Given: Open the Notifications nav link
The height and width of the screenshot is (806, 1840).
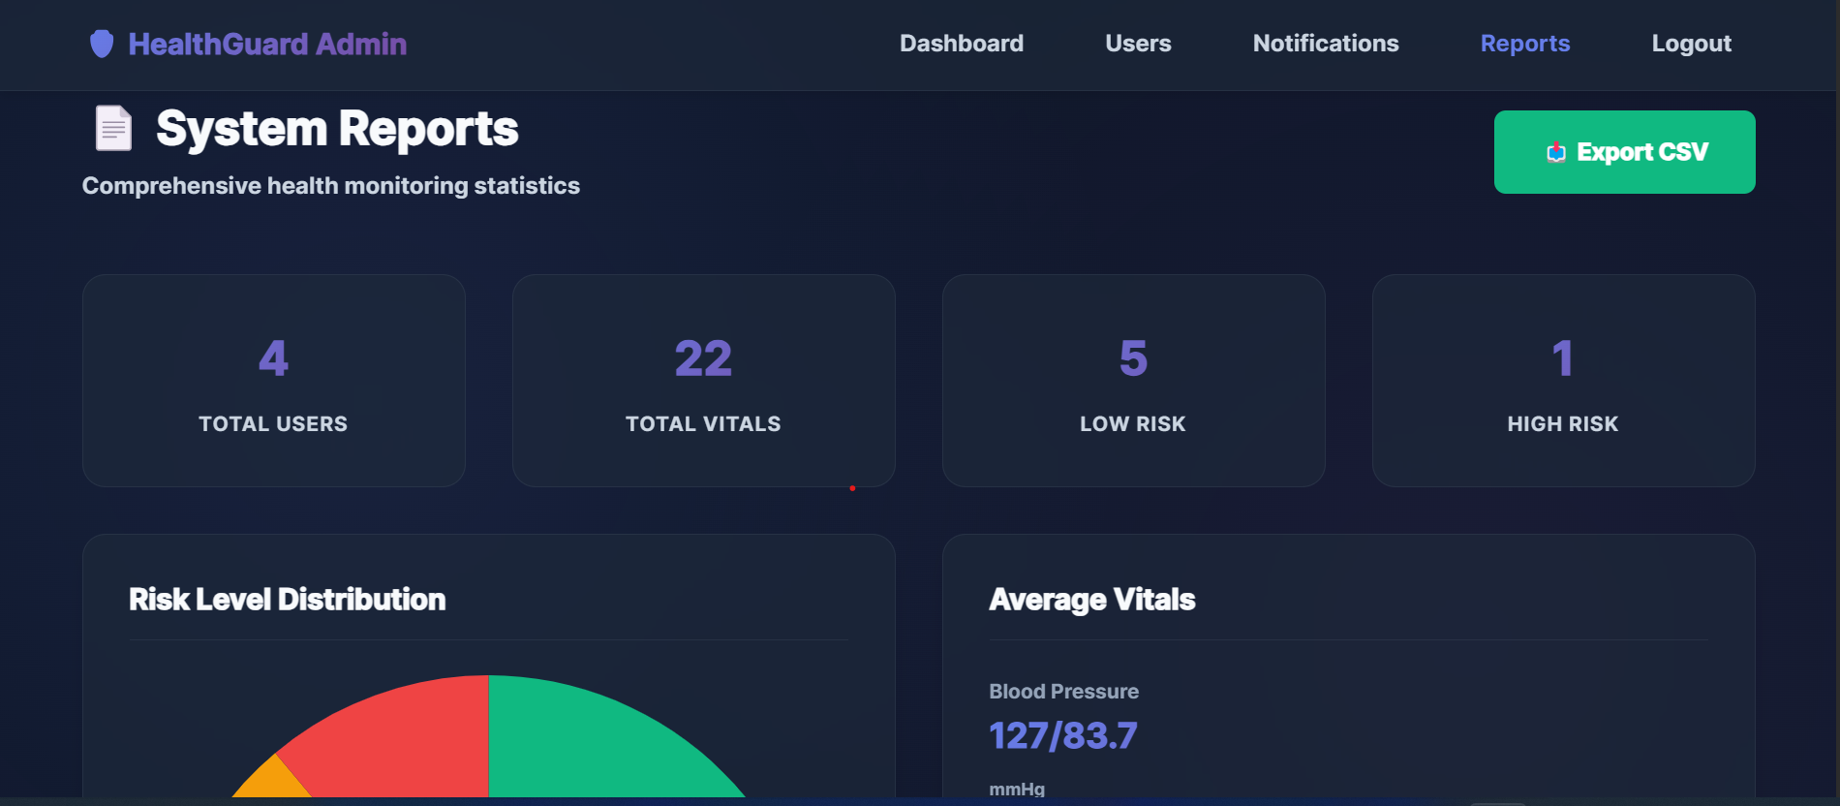Looking at the screenshot, I should click(1326, 44).
